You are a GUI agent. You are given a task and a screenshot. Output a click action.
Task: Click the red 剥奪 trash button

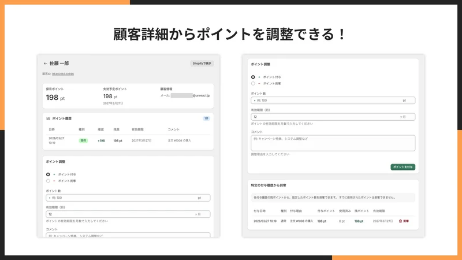click(x=404, y=221)
